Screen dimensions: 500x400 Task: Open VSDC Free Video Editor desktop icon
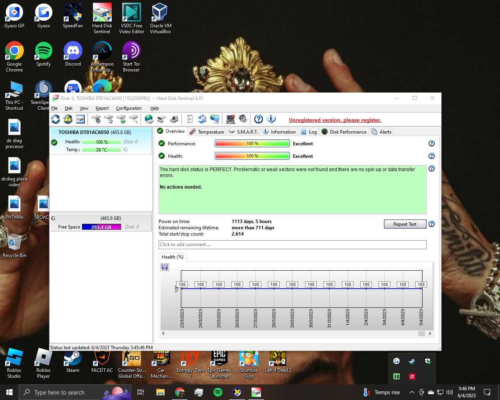point(132,18)
